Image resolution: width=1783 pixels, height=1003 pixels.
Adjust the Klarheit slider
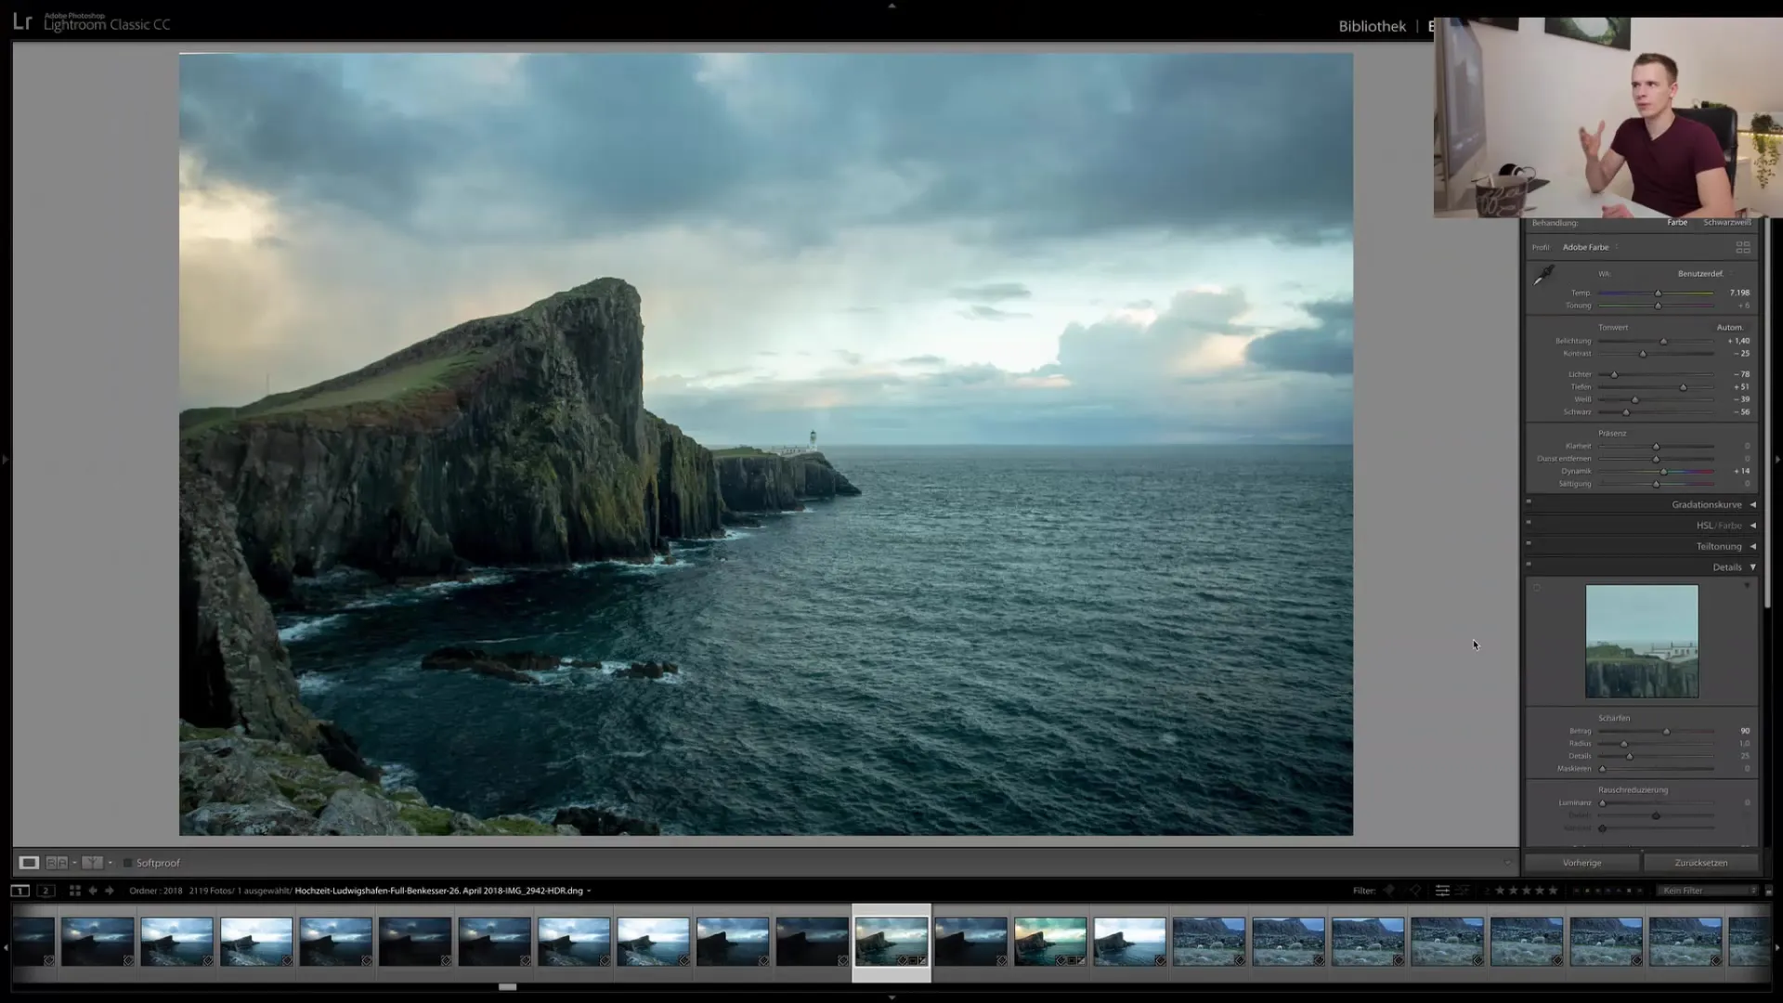(x=1657, y=447)
